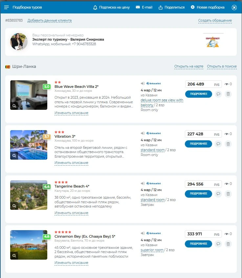This screenshot has height=278, width=242.
Task: Click Изменить описание for Cinnamon Bey
Action: (x=71, y=263)
